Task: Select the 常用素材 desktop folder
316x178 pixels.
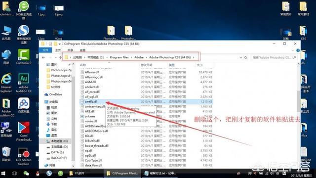Action: click(303, 9)
